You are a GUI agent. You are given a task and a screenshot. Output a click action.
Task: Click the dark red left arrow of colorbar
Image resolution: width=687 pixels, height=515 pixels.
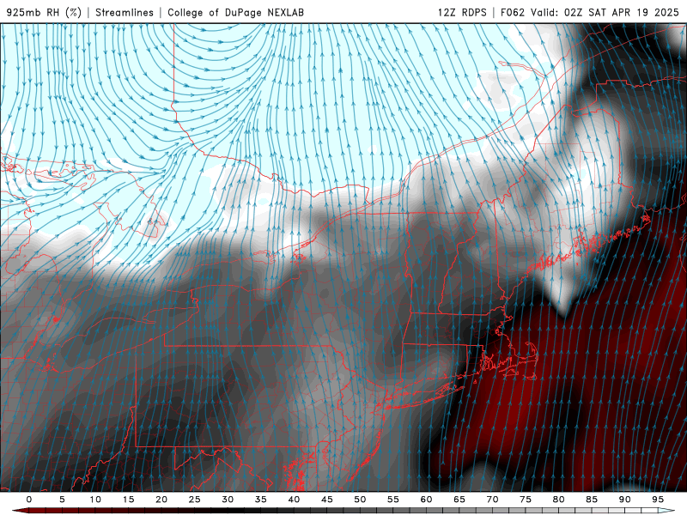point(20,511)
